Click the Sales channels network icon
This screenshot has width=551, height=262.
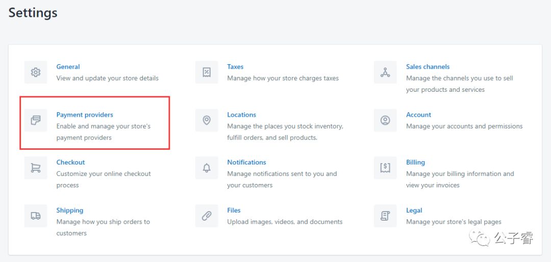point(385,72)
